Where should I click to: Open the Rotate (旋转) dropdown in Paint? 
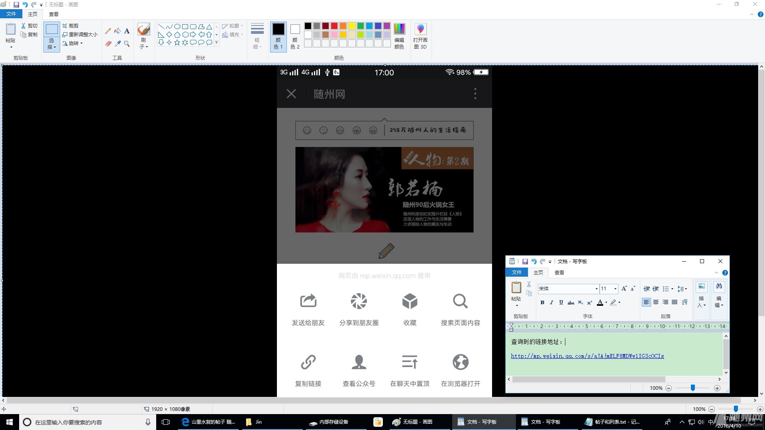73,43
